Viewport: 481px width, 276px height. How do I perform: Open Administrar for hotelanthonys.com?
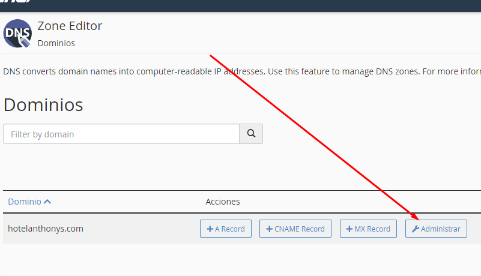437,229
